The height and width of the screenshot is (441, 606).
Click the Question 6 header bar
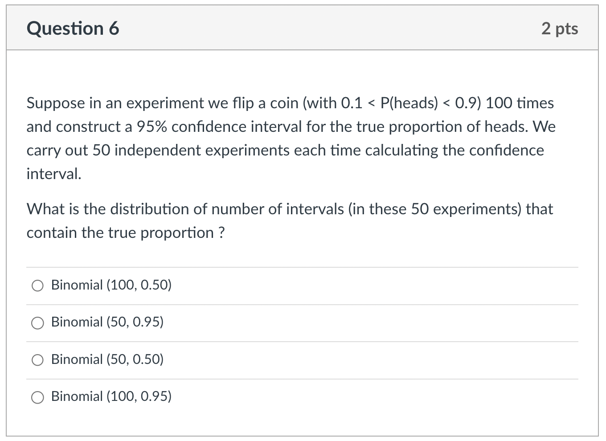pyautogui.click(x=303, y=28)
